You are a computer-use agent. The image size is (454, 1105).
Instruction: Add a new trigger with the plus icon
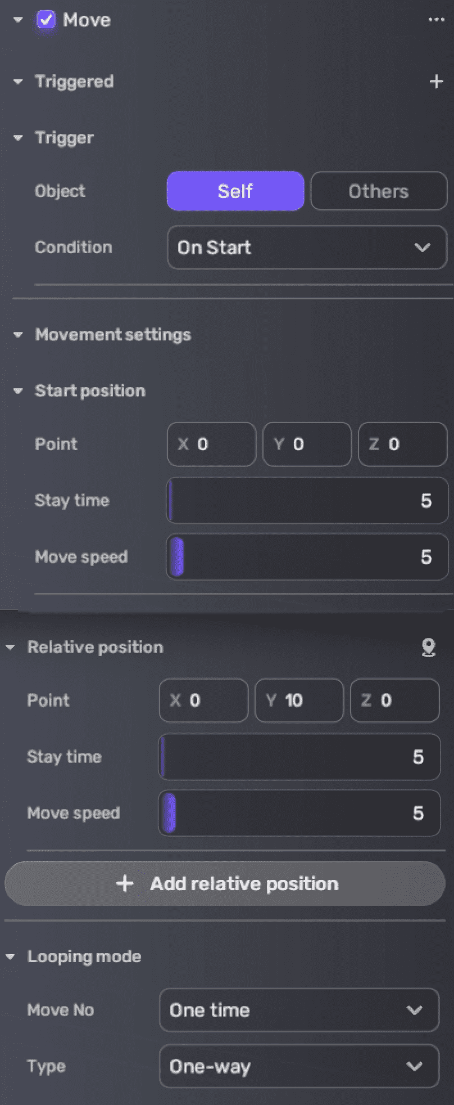[x=436, y=82]
